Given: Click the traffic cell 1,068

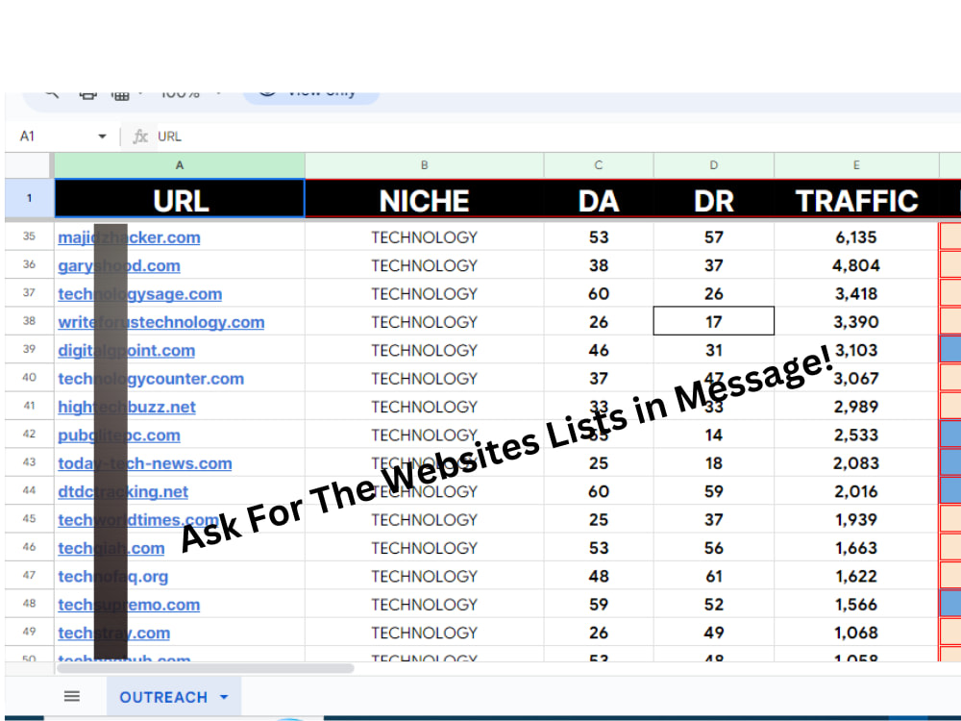Looking at the screenshot, I should [x=857, y=632].
